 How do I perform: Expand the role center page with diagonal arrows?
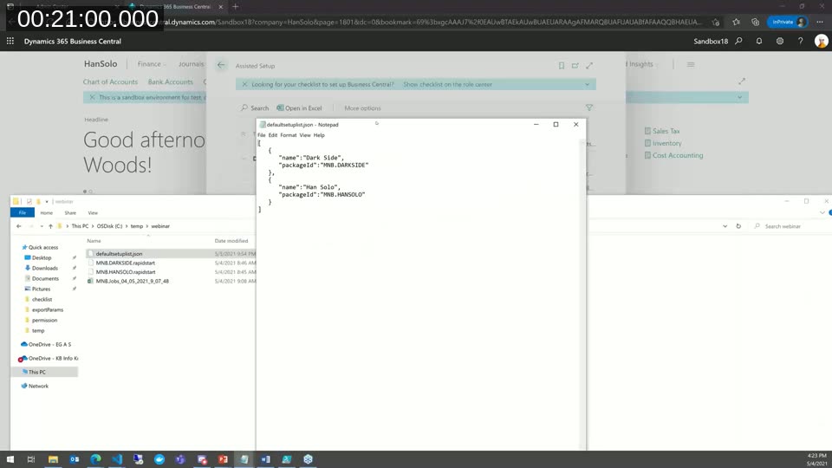[742, 81]
